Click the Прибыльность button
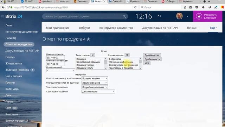 tap(152, 59)
